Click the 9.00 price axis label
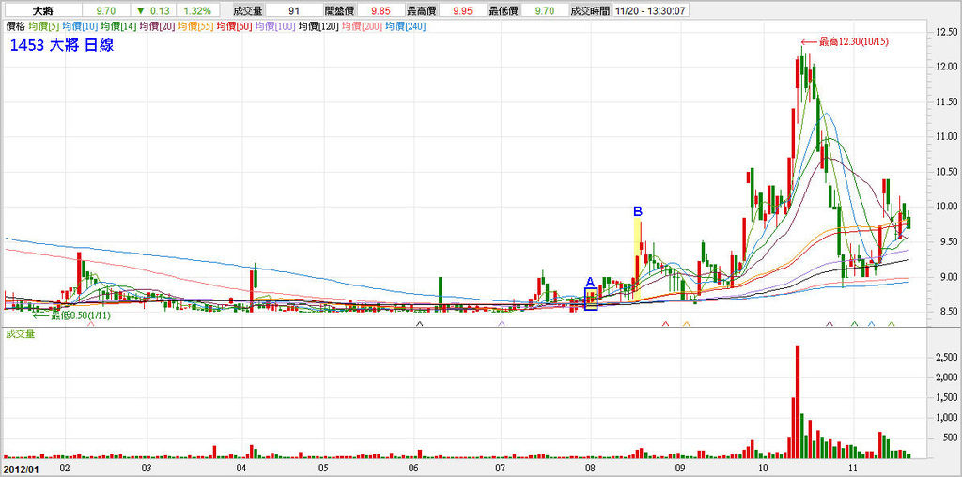The width and height of the screenshot is (962, 477). (947, 277)
